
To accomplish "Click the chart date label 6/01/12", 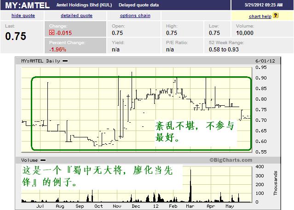I will click(265, 61).
